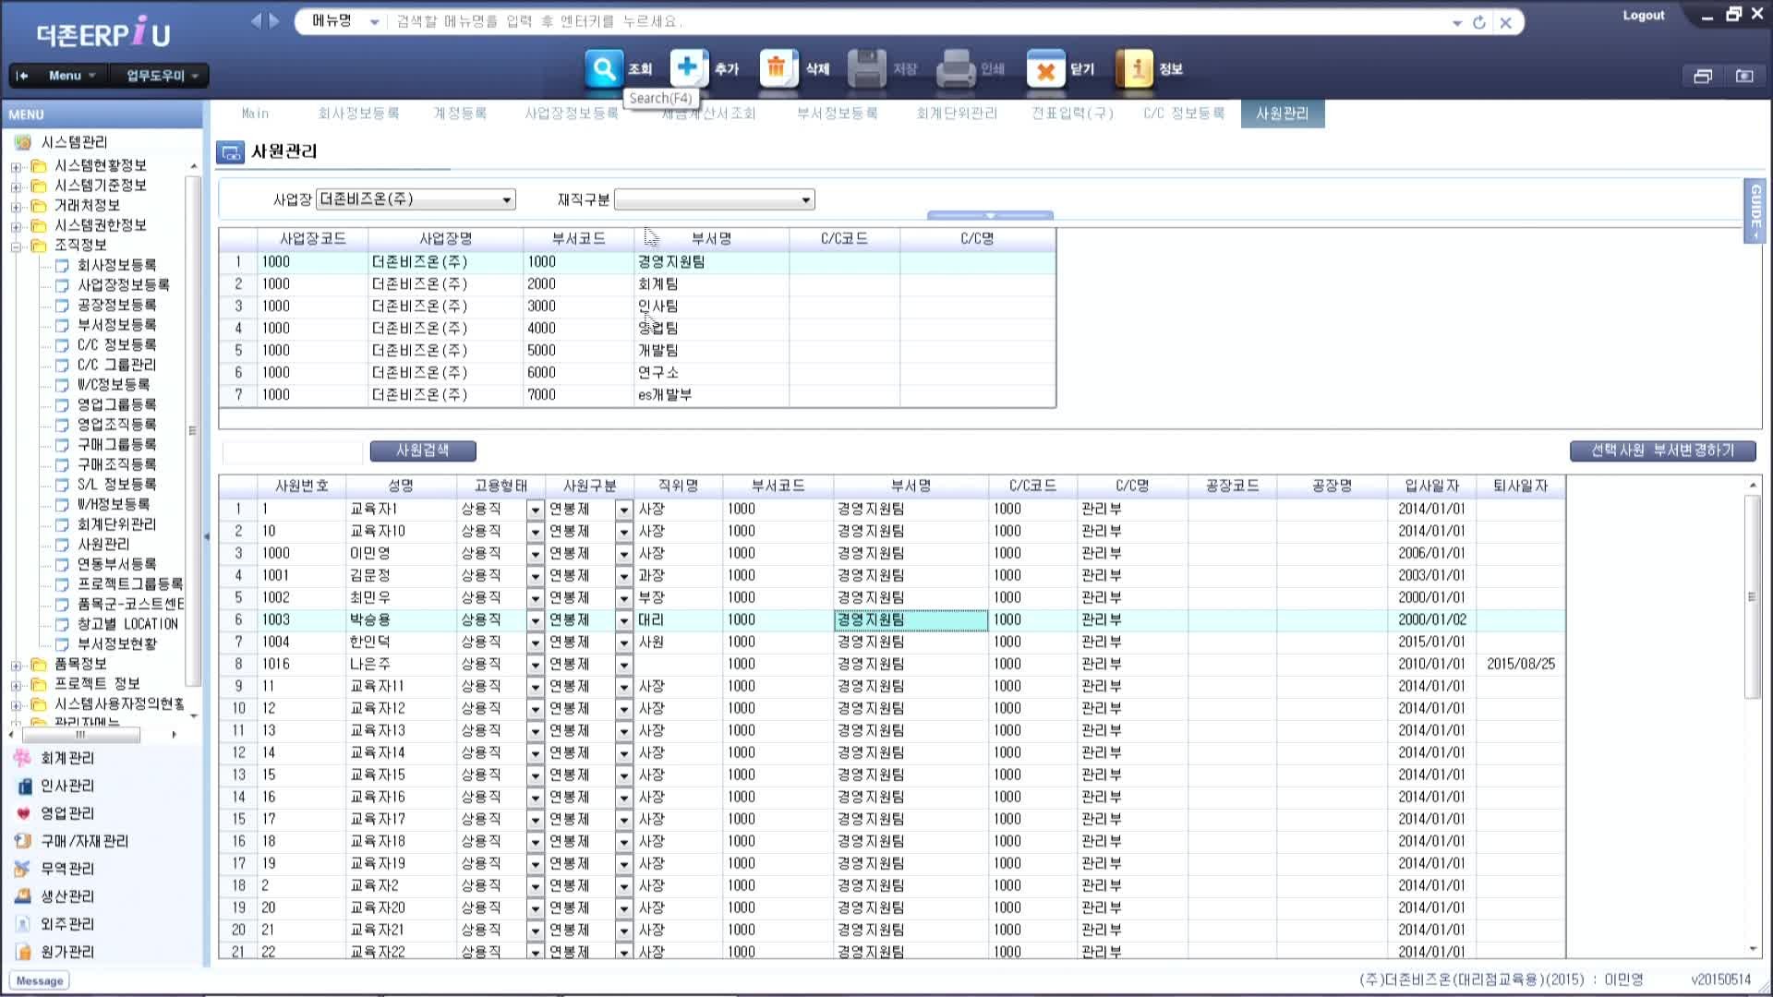Open 외주관리 module icon

pyautogui.click(x=23, y=924)
